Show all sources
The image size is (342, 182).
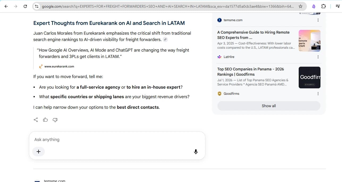pos(269,106)
